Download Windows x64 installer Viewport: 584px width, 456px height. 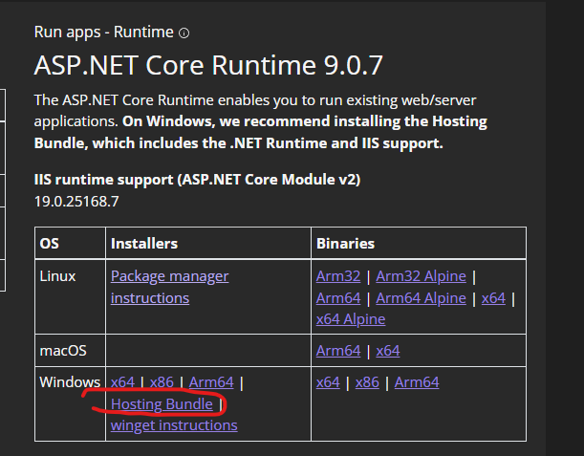coord(122,382)
